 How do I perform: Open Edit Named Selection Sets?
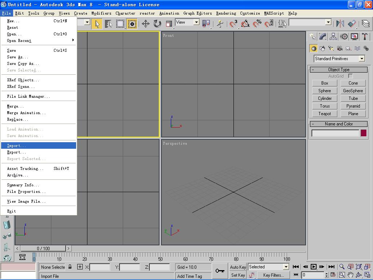282,24
